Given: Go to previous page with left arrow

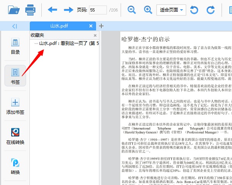Looking at the screenshot, I should click(52, 10).
